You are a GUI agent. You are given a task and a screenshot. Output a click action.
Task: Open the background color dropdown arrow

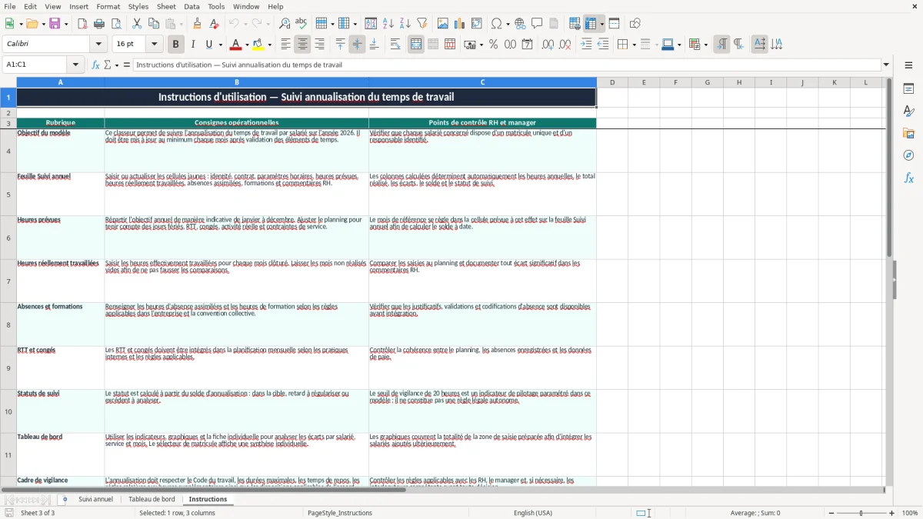coord(270,45)
